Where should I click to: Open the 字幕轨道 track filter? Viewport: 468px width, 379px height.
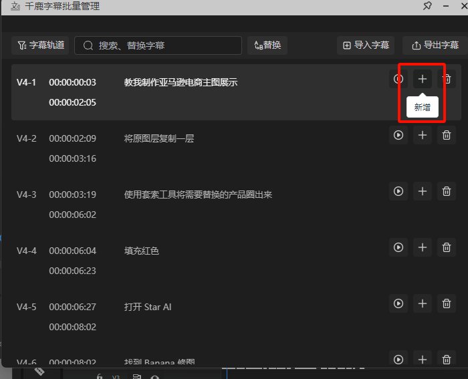pos(40,45)
